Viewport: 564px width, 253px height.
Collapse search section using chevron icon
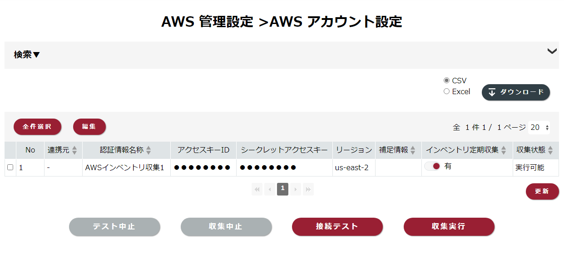click(552, 51)
